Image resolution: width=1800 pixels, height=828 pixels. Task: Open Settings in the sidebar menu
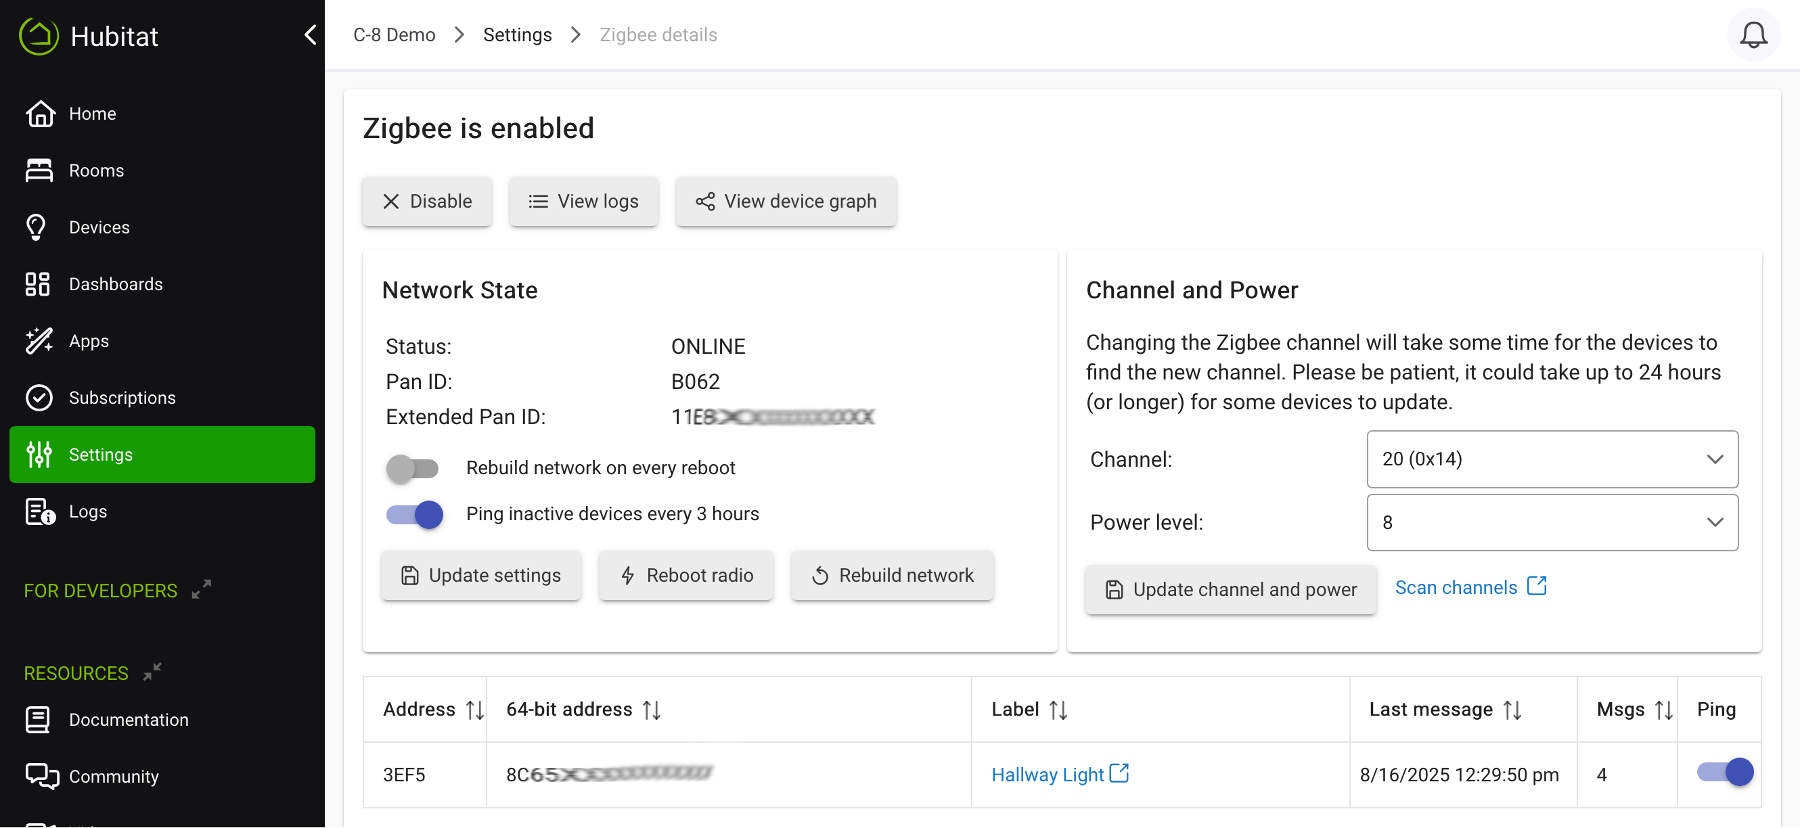point(162,455)
